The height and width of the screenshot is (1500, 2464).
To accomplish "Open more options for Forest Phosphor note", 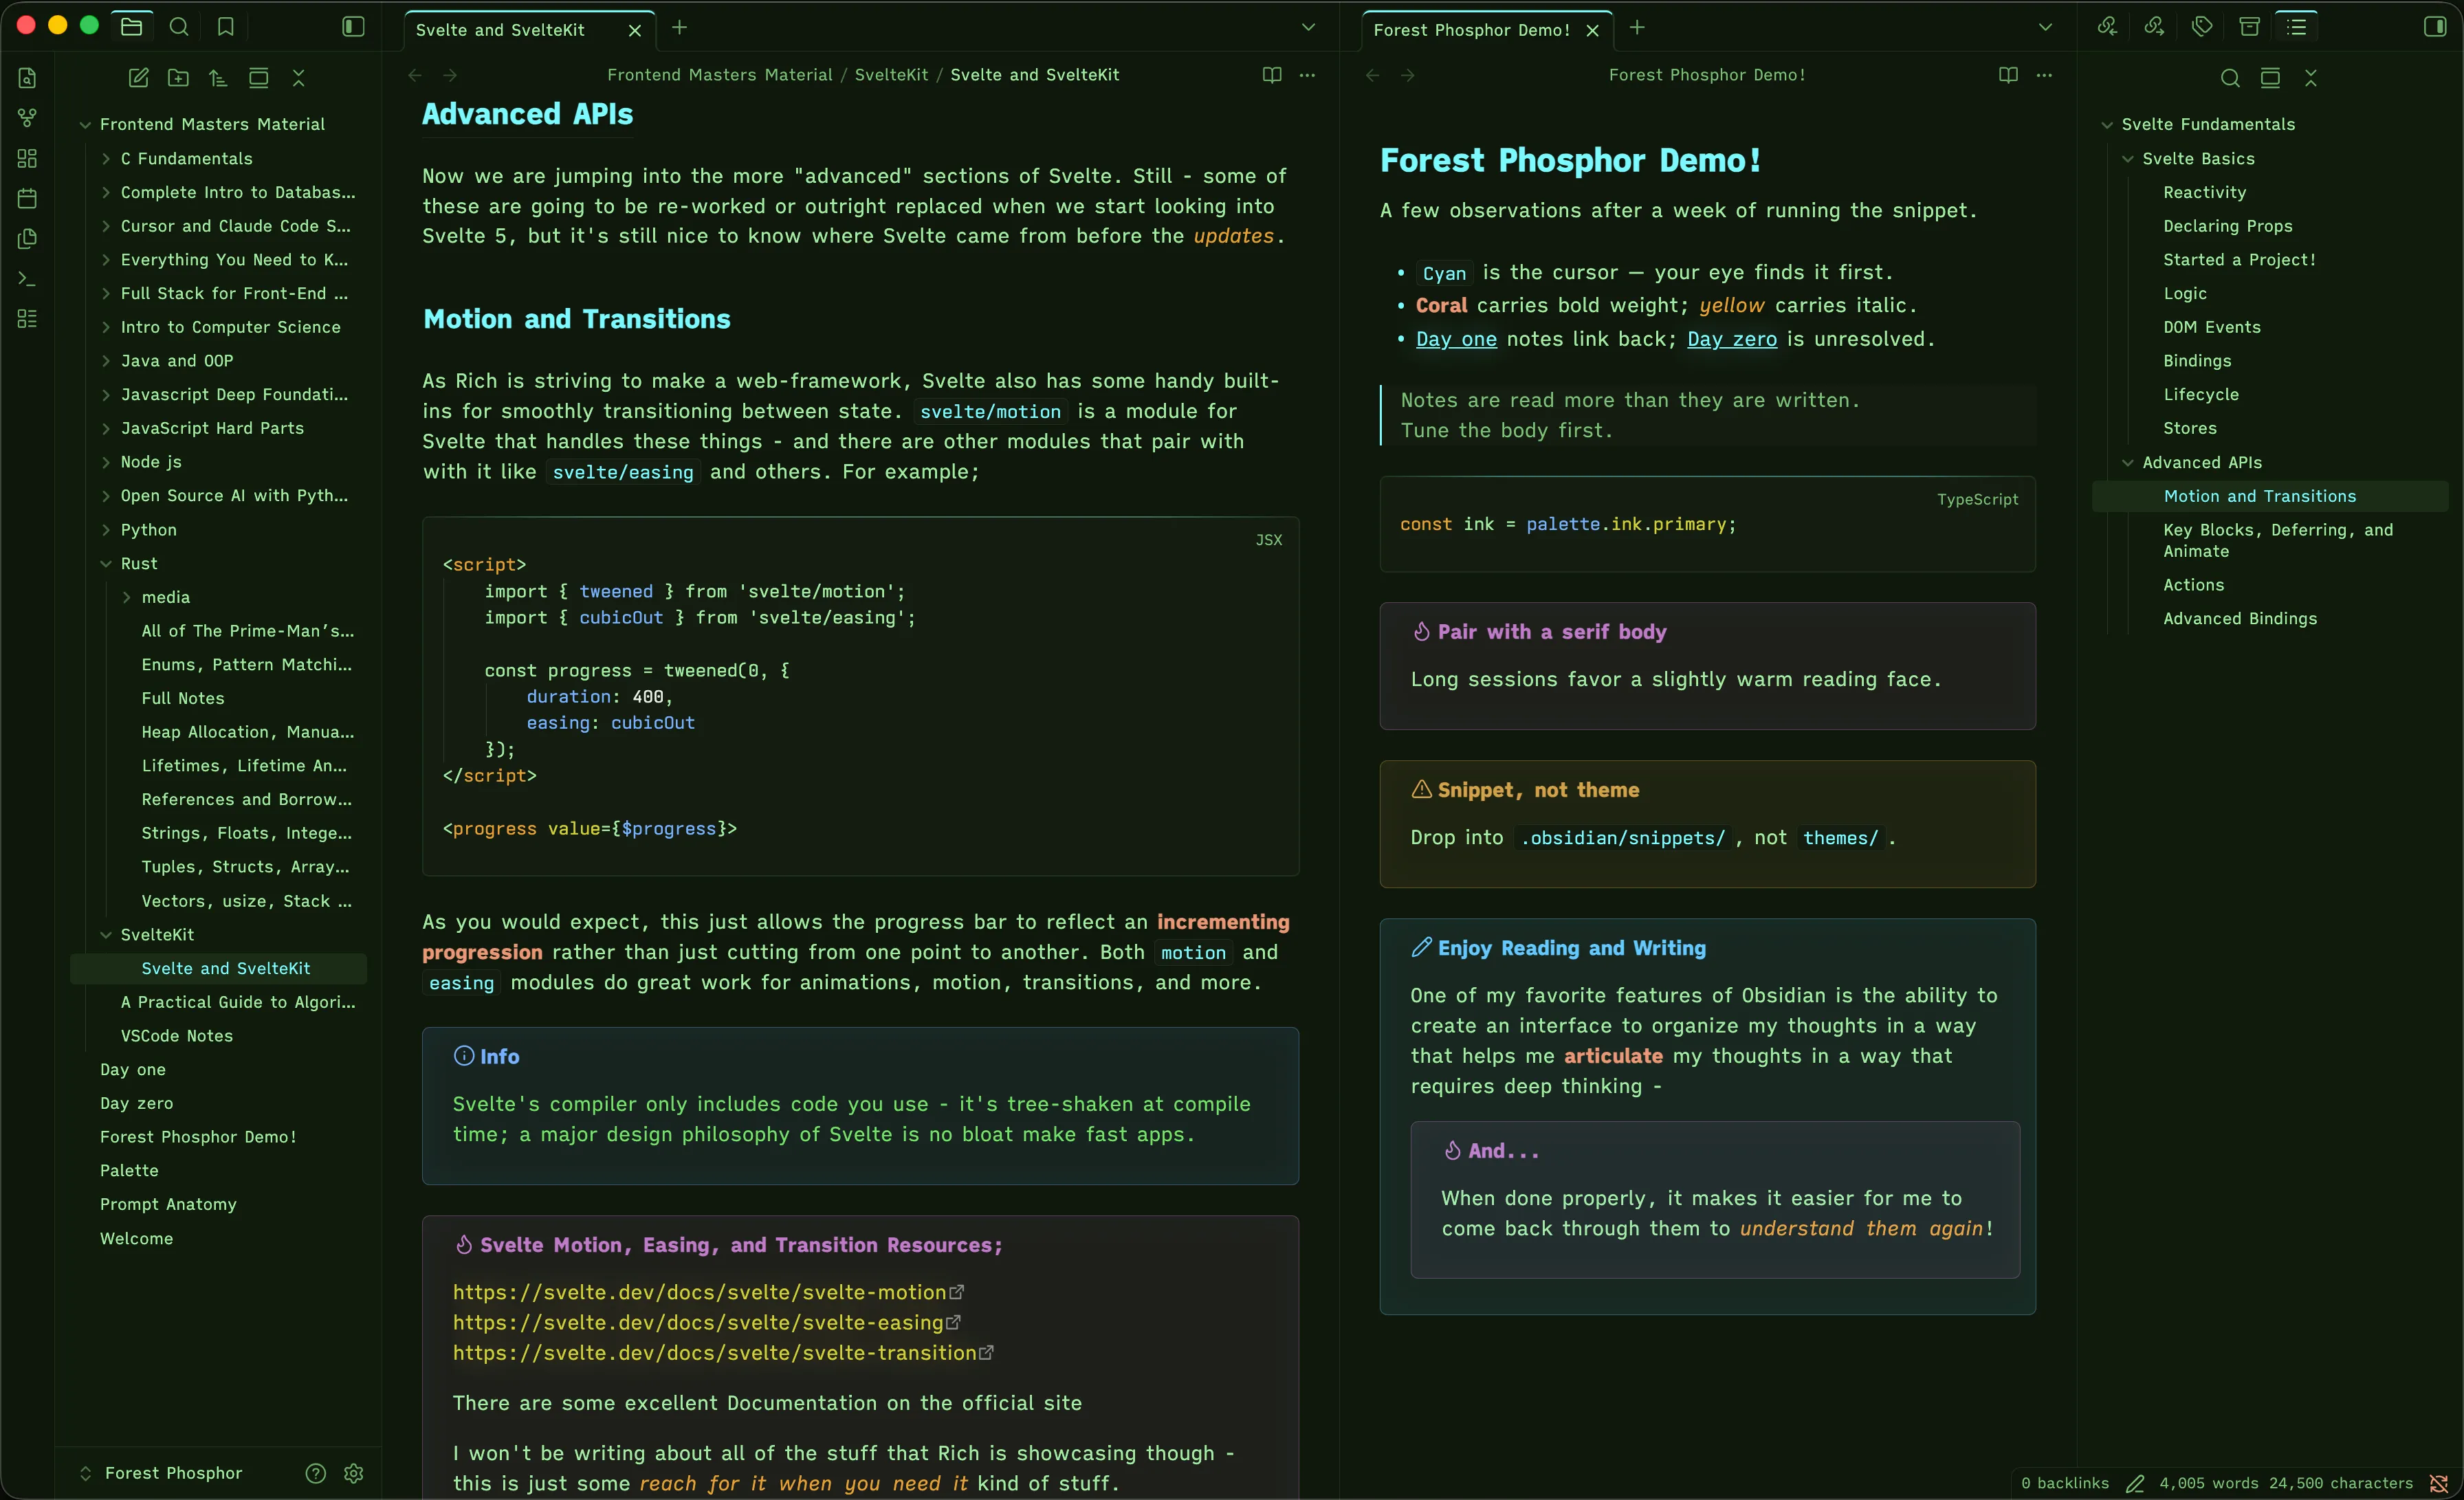I will (2044, 75).
